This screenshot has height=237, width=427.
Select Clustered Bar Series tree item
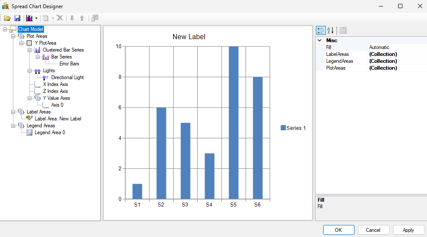(63, 50)
